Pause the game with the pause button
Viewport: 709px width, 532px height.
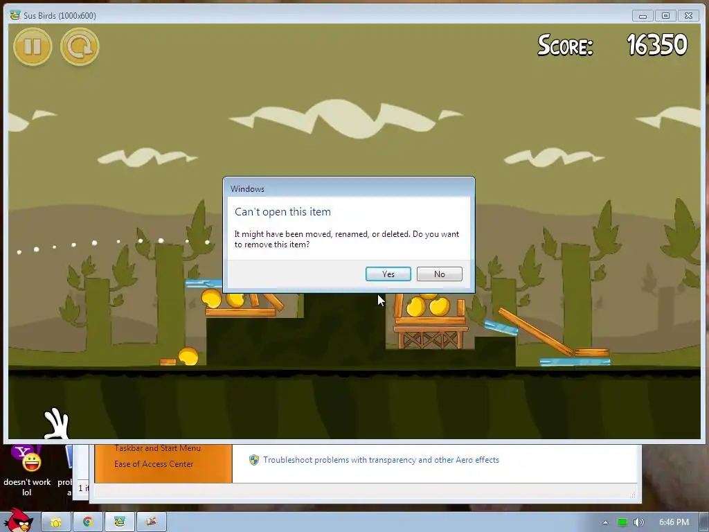click(x=33, y=46)
